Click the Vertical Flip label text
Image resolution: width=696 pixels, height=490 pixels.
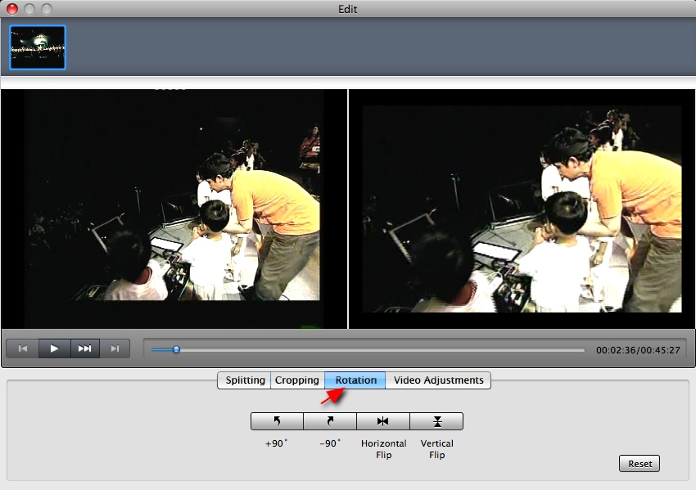(436, 449)
